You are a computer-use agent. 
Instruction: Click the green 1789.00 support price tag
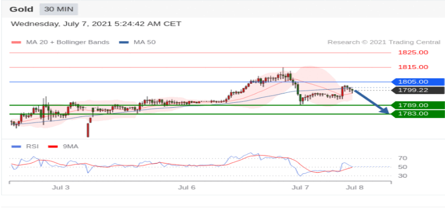[418, 106]
